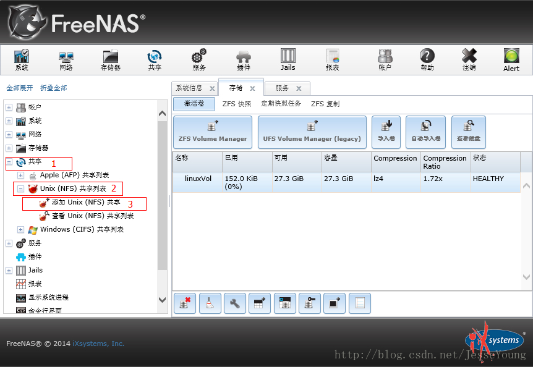
Task: Open the 服务 gear toolbar icon
Action: pos(199,60)
